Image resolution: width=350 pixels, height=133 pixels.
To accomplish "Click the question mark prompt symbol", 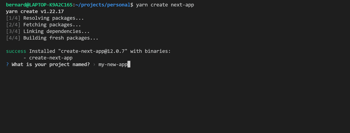I will 7,65.
